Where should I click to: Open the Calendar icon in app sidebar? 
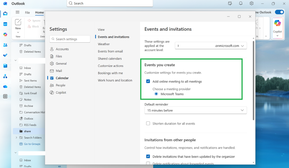5,24
